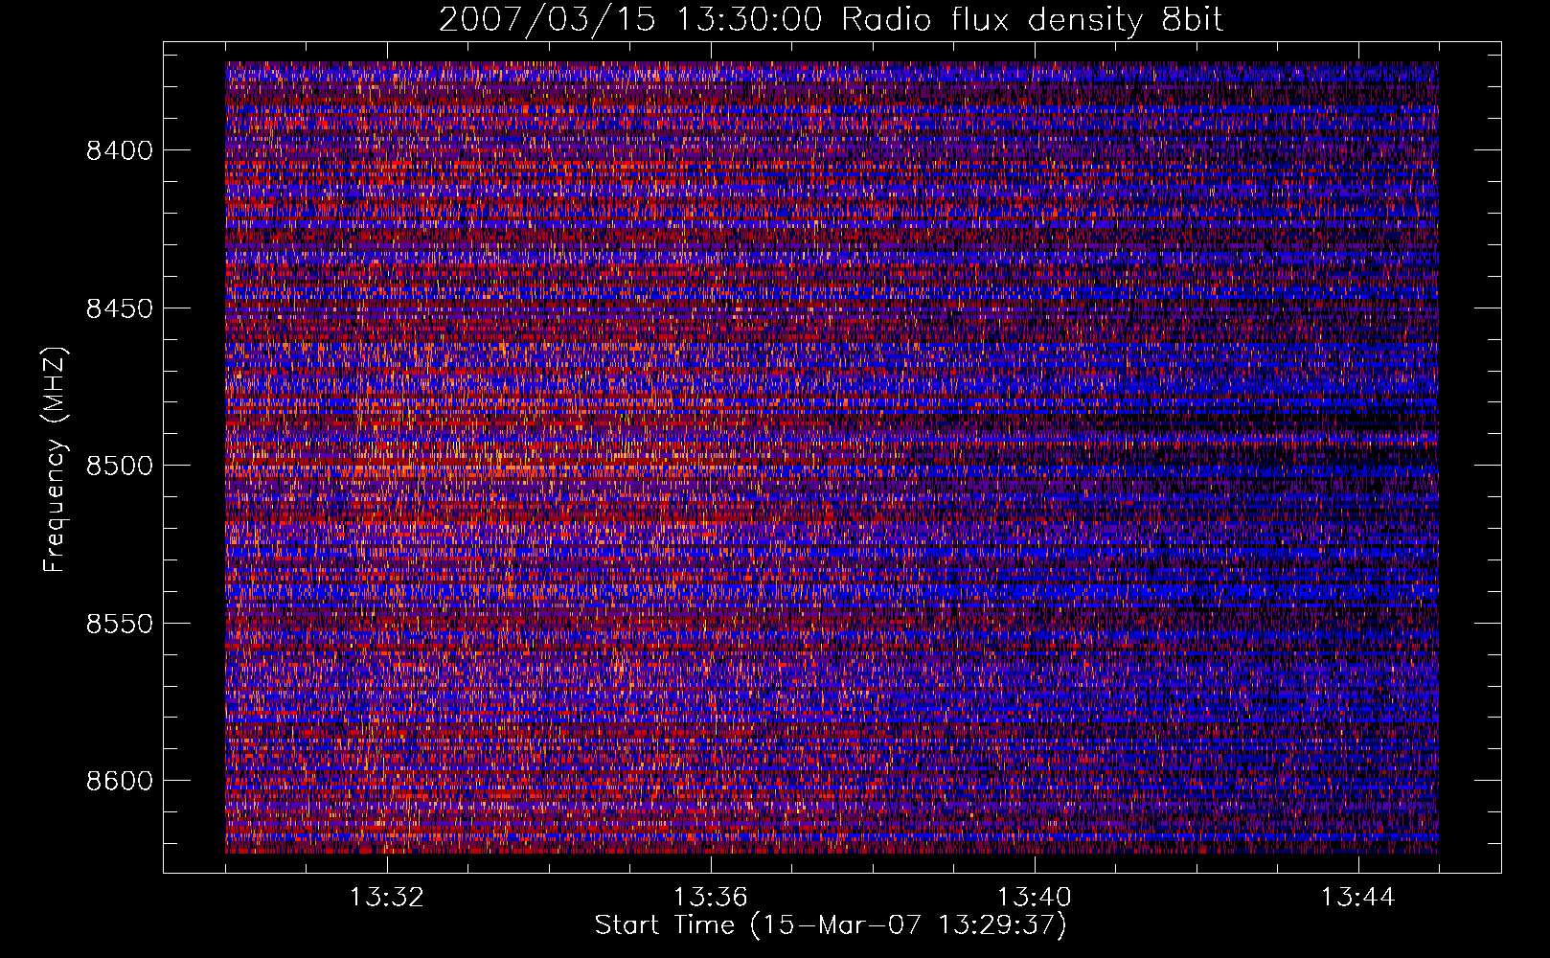Click the 'Start Time (15-Mar-07 13:29:37)' axis title
This screenshot has height=958, width=1550.
tap(831, 925)
